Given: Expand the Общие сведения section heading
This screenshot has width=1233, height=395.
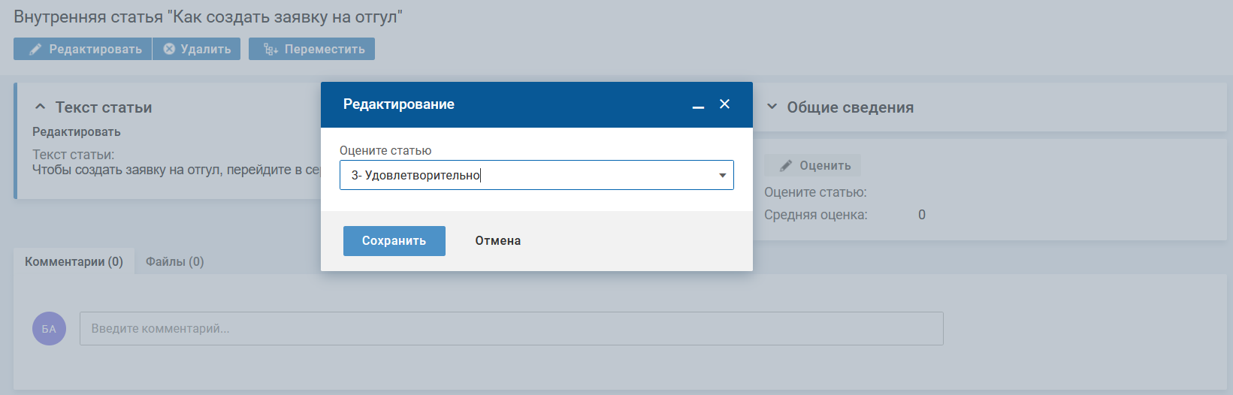Looking at the screenshot, I should (850, 107).
